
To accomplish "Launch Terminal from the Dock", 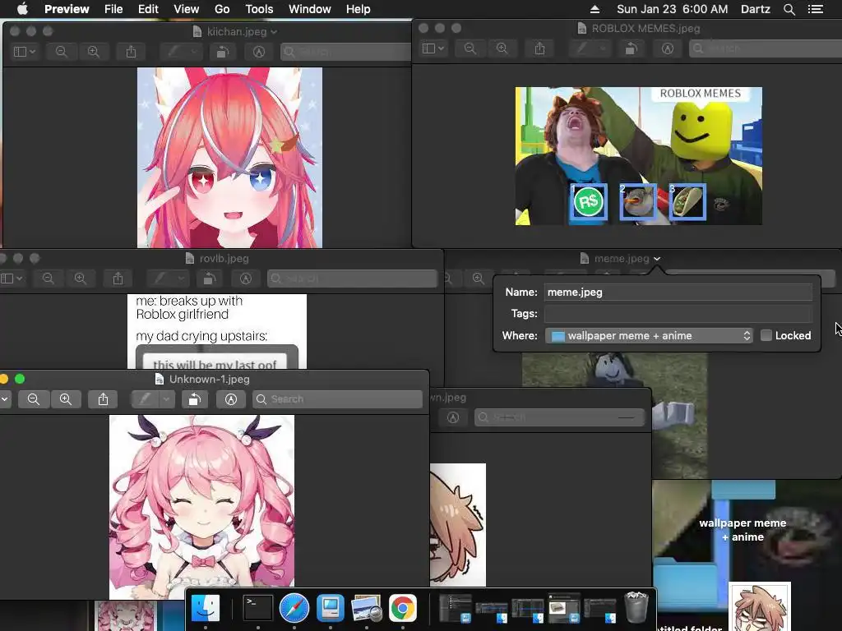I will (x=257, y=609).
